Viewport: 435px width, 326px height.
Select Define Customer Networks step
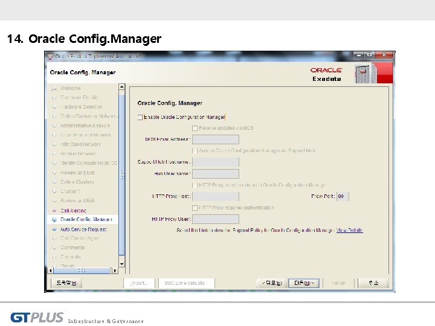89,116
